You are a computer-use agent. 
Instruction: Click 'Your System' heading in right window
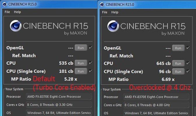coord(112,89)
